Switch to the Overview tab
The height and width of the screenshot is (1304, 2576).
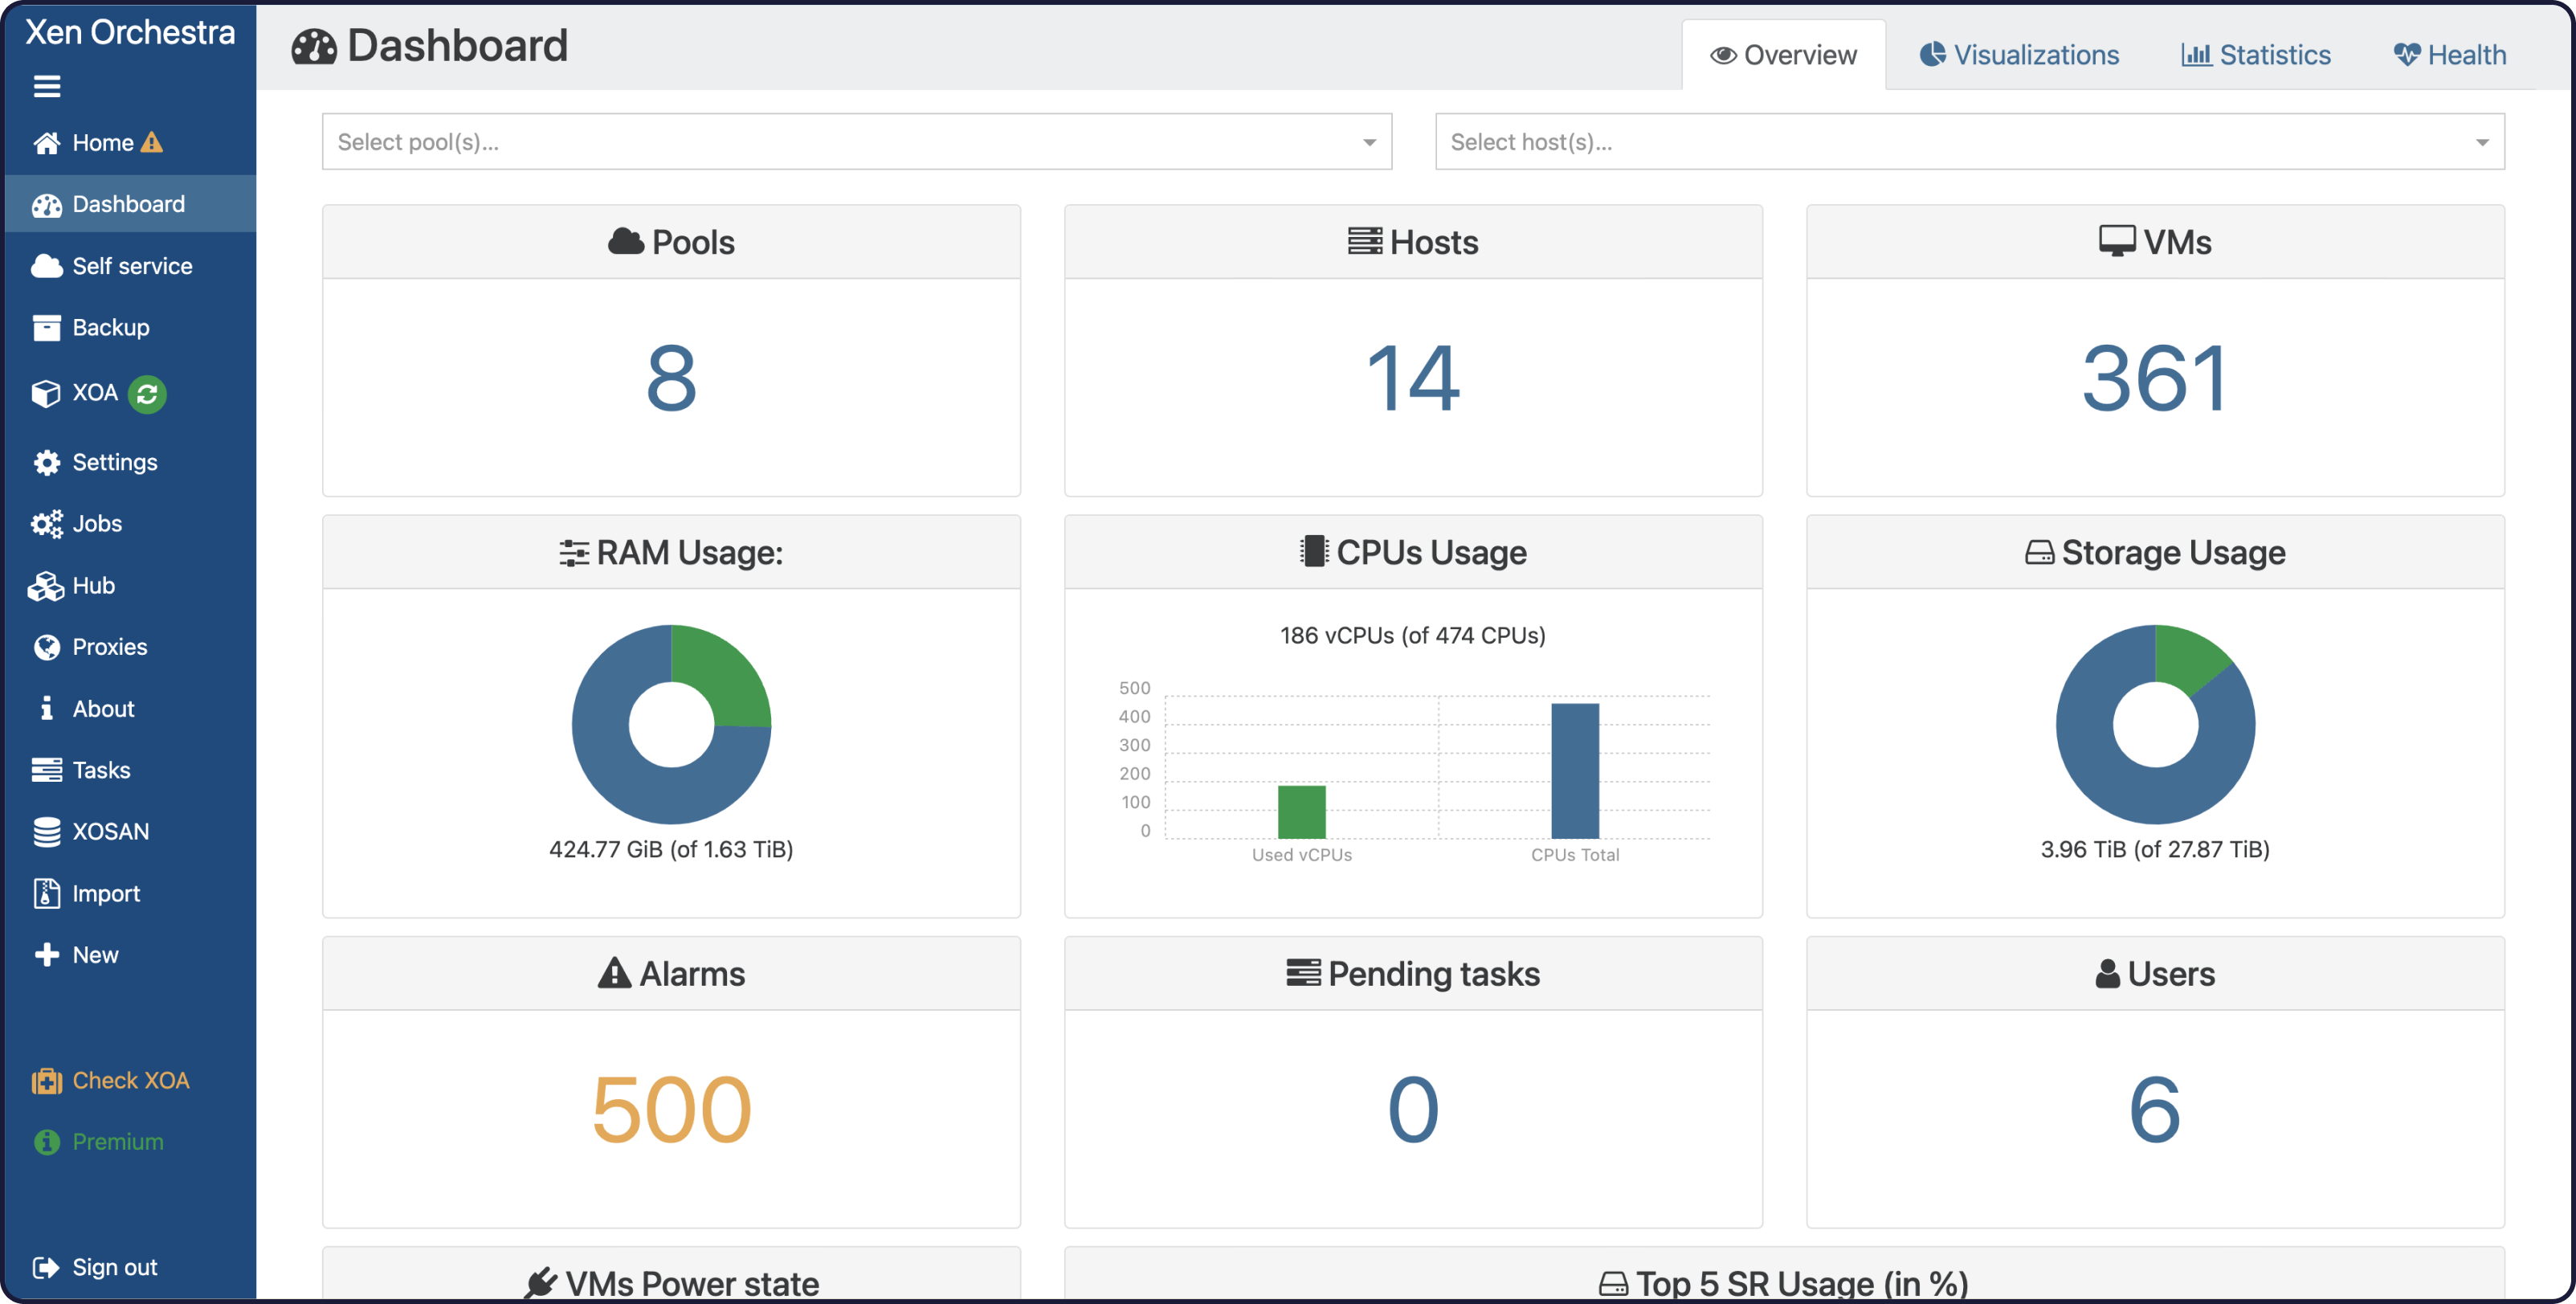tap(1783, 55)
